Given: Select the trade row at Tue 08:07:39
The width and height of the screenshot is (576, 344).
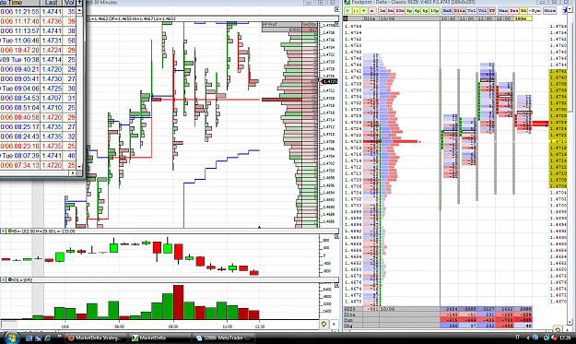Looking at the screenshot, I should [38, 156].
